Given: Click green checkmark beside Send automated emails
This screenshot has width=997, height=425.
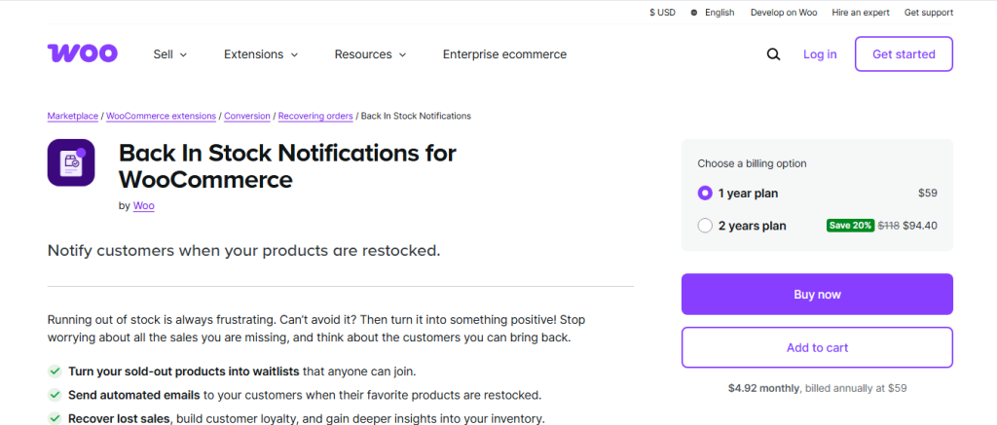Looking at the screenshot, I should coord(55,395).
